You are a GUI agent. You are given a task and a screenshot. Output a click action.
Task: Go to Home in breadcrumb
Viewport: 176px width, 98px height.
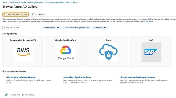tap(5, 2)
